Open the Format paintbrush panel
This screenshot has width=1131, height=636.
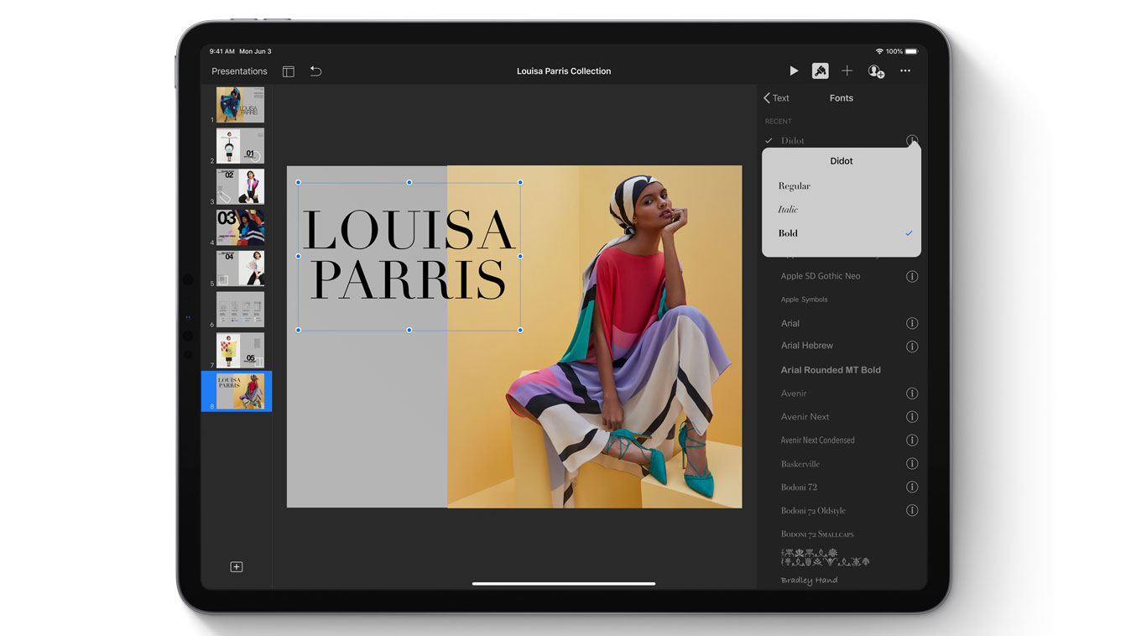click(x=821, y=71)
